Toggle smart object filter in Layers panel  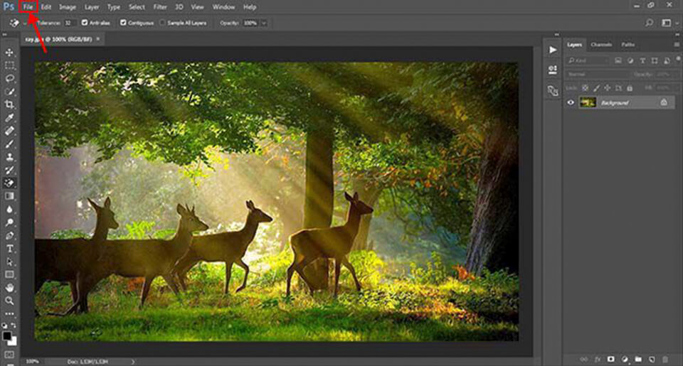pyautogui.click(x=667, y=60)
